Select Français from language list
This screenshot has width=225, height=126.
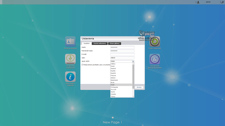tap(121, 76)
